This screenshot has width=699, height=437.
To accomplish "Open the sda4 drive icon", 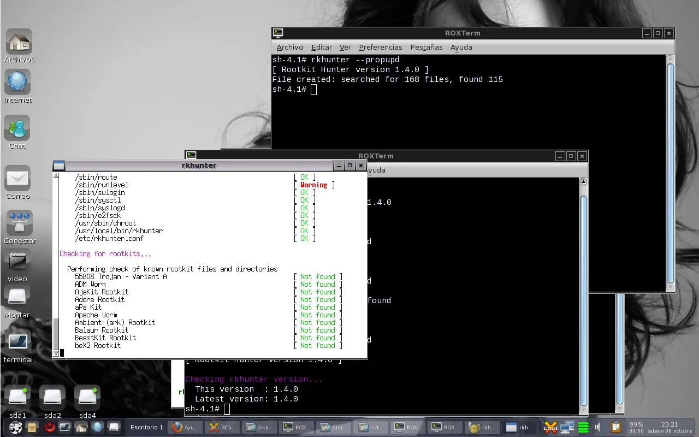I will (87, 398).
